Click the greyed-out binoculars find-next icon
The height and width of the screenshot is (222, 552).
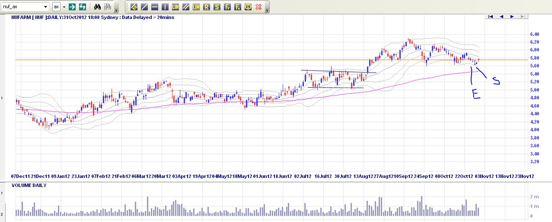point(107,7)
